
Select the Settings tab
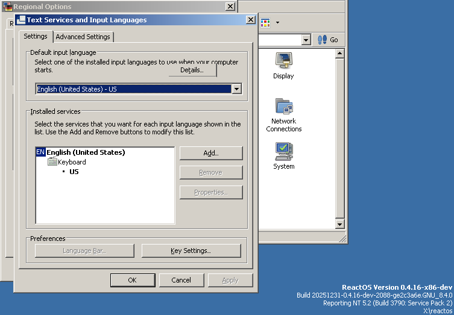click(36, 36)
